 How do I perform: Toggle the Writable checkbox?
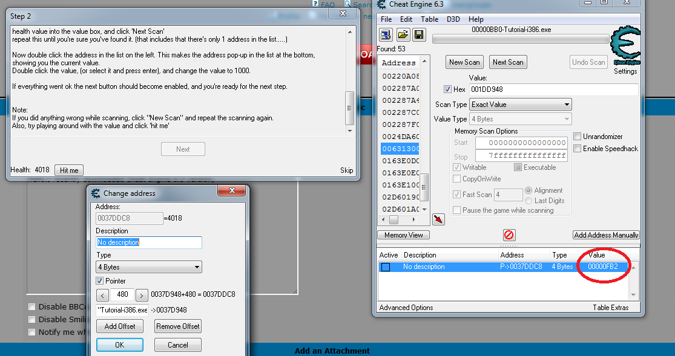coord(456,167)
